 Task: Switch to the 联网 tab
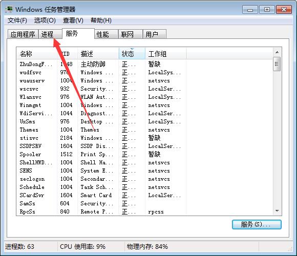point(130,34)
